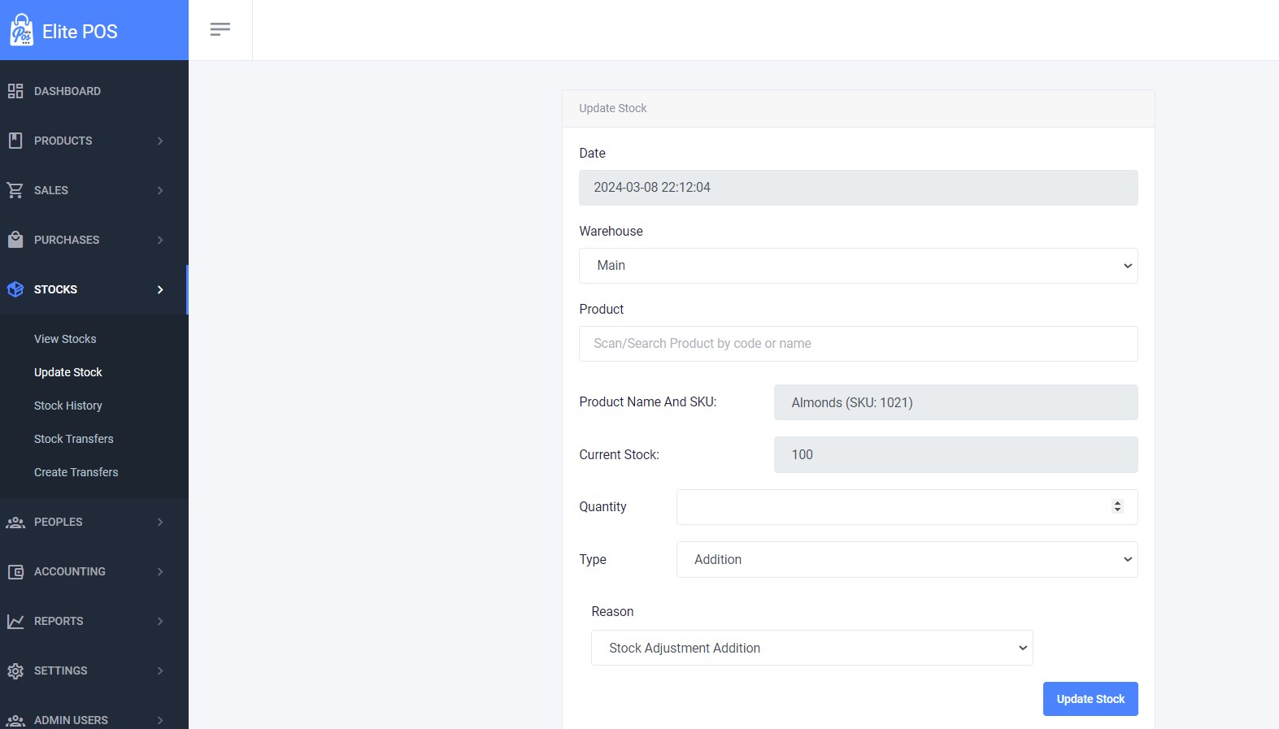Image resolution: width=1279 pixels, height=729 pixels.
Task: Expand the Reports menu chevron
Action: tap(160, 621)
